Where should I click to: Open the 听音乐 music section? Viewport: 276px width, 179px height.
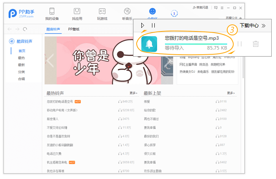tap(127, 14)
